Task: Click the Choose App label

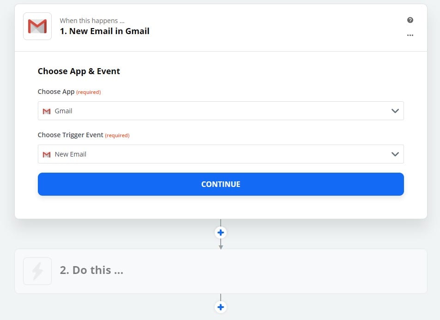Action: coord(56,92)
